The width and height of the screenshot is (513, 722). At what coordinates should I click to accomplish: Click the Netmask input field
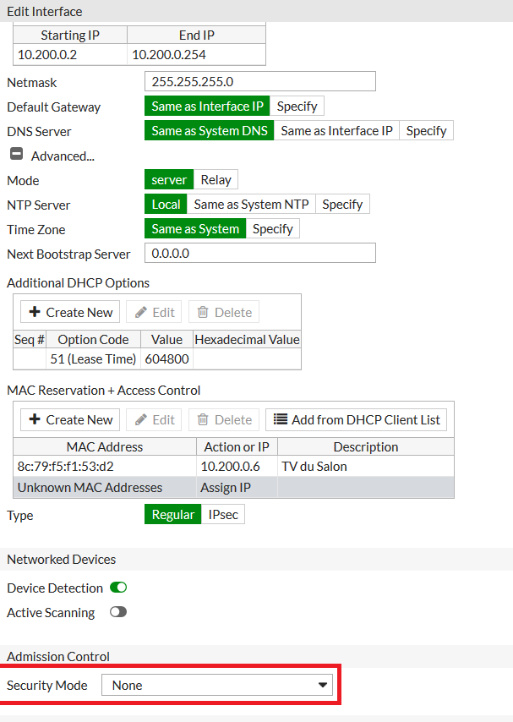(259, 82)
